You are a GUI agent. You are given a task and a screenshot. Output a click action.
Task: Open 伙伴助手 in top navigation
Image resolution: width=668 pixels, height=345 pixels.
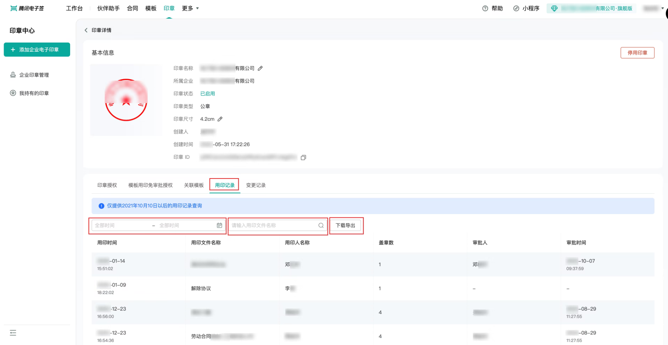[x=108, y=8]
